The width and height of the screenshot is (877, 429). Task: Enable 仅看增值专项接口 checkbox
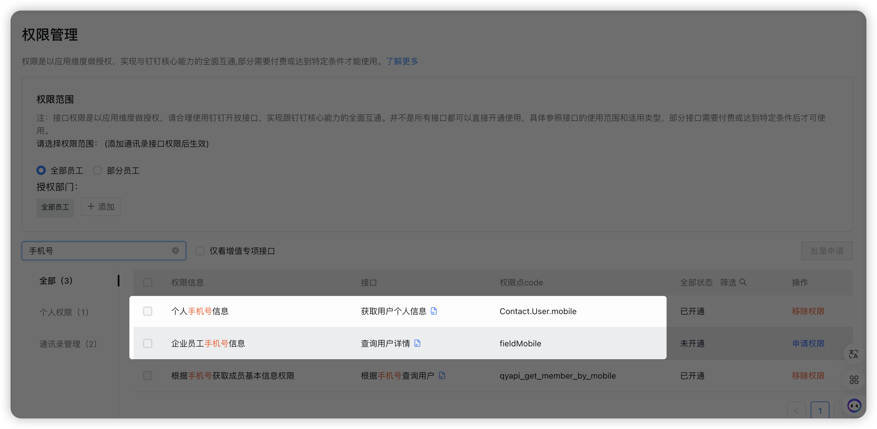[200, 251]
